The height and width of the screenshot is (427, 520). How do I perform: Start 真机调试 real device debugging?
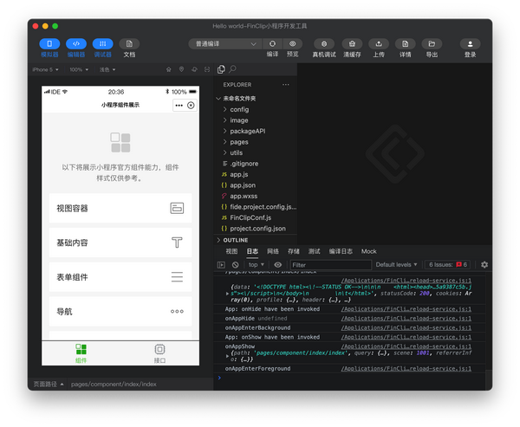click(324, 44)
